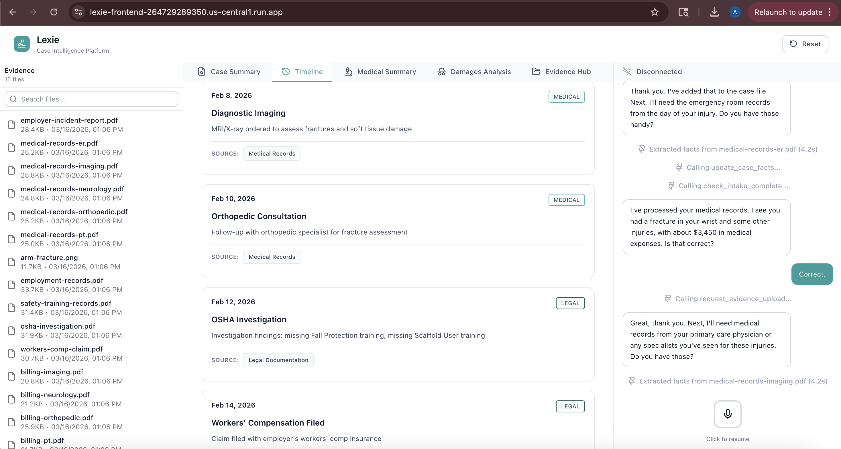
Task: Click the site information icon in the address bar
Action: tap(78, 12)
